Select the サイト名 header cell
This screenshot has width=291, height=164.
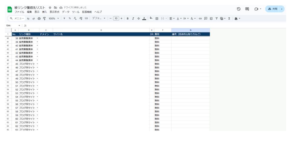coord(101,34)
